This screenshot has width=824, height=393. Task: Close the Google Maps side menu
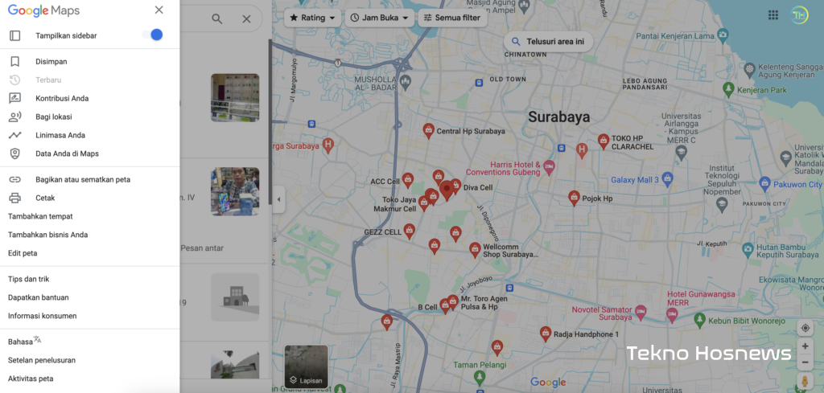(159, 10)
